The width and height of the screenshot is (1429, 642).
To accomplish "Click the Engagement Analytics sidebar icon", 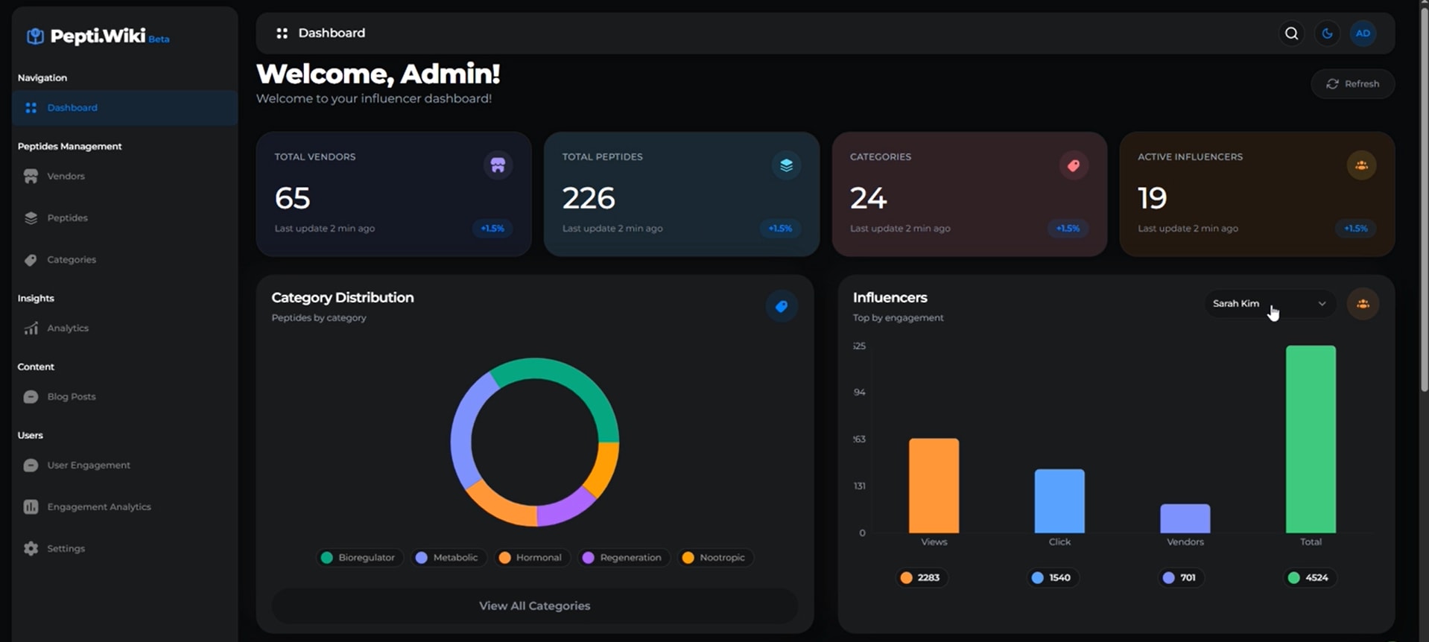I will [31, 507].
